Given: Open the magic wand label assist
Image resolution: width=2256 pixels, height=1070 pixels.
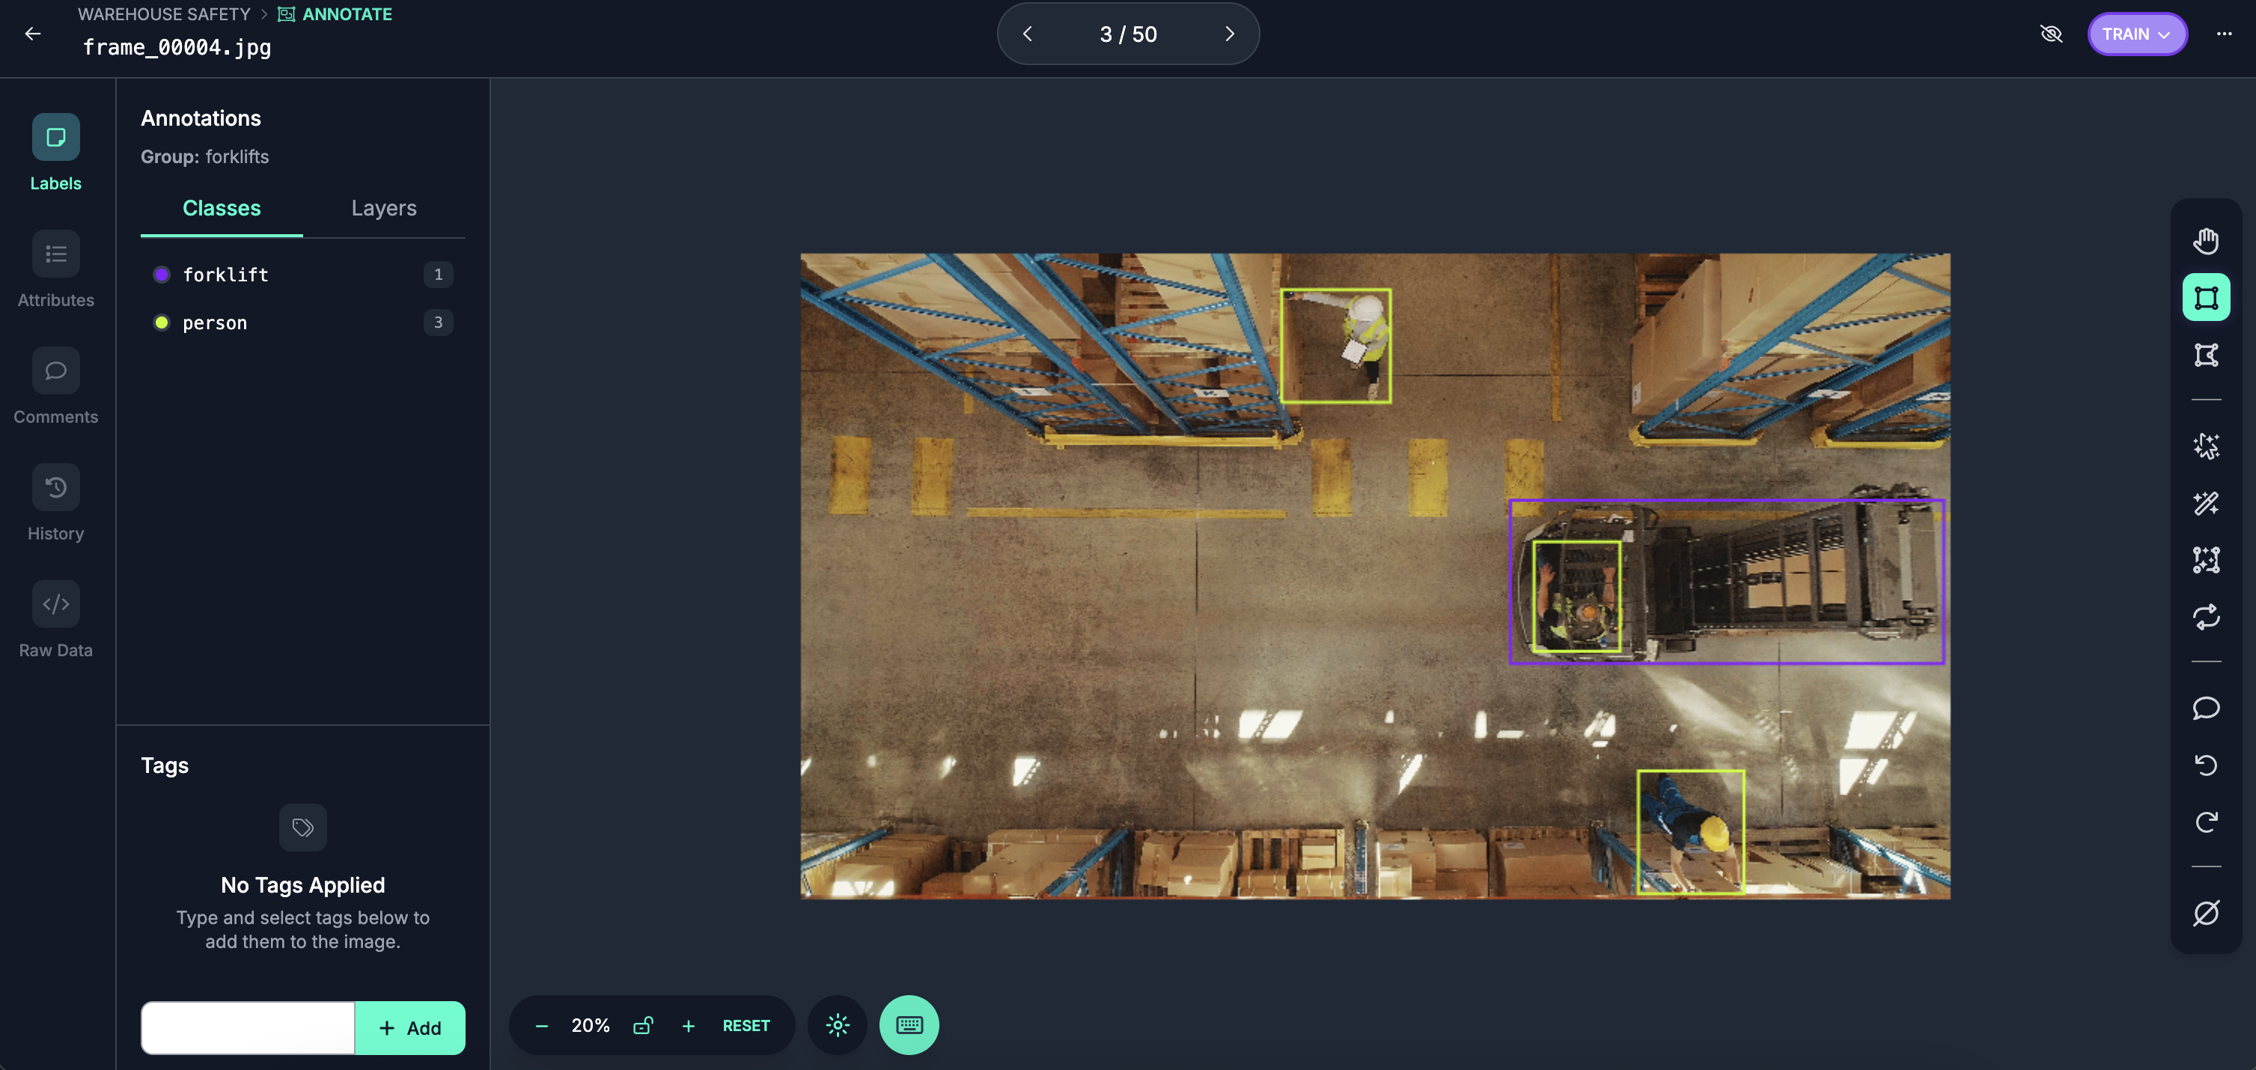Looking at the screenshot, I should 2205,504.
